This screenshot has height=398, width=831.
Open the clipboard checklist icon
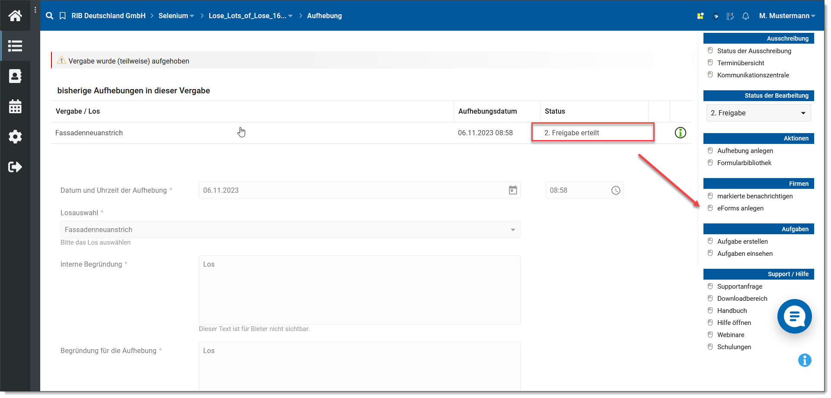pos(716,16)
